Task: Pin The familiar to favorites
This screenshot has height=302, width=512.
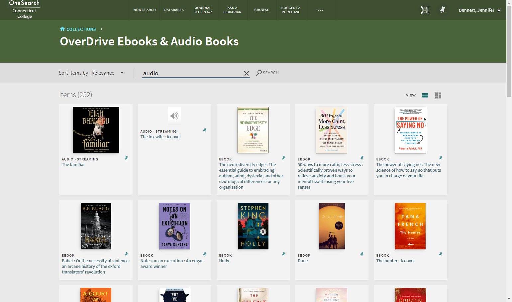Action: click(x=126, y=158)
